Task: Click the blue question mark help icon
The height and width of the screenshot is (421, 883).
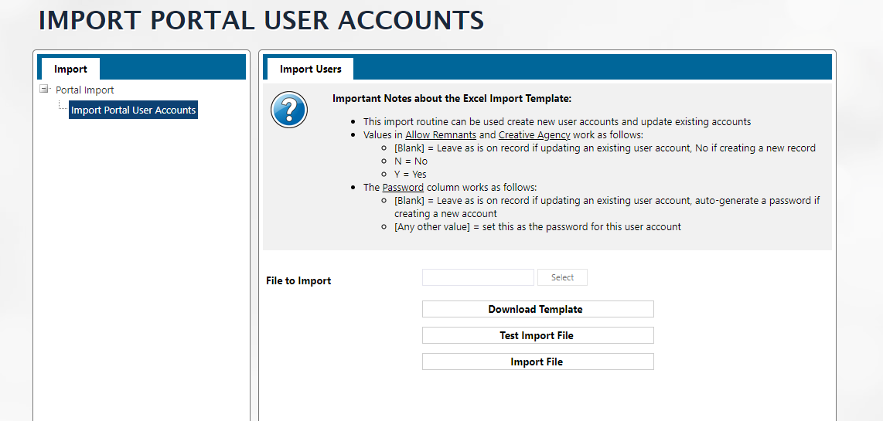Action: (289, 110)
